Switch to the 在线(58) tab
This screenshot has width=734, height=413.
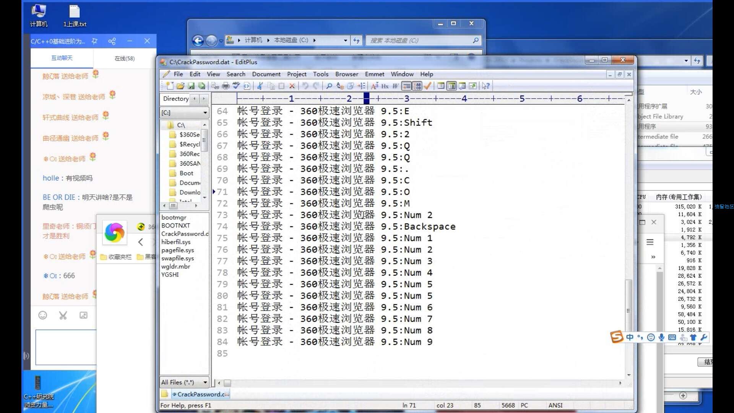pyautogui.click(x=125, y=59)
